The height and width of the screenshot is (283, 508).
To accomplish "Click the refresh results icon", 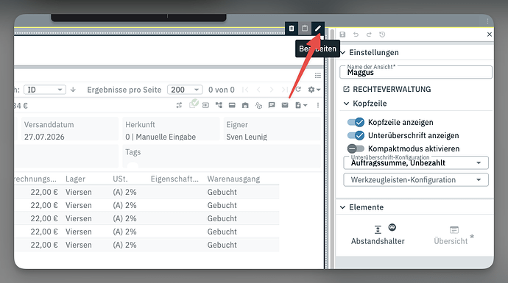I will [x=298, y=90].
